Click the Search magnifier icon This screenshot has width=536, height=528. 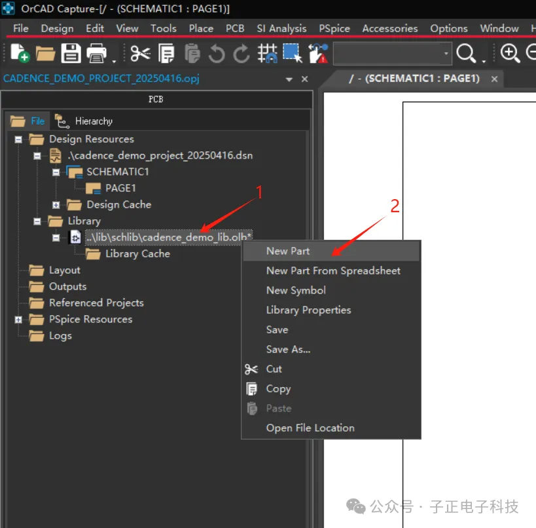pos(466,53)
